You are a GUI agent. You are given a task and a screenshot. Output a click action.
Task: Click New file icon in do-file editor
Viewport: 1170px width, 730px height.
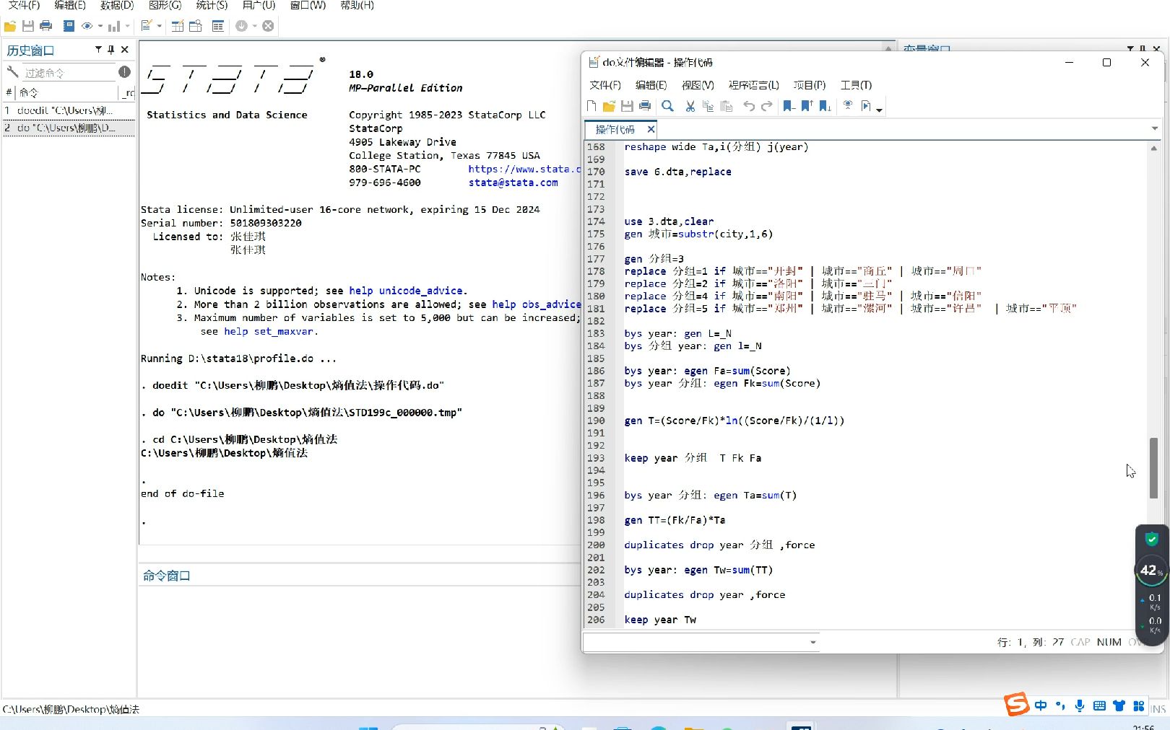[x=591, y=106]
